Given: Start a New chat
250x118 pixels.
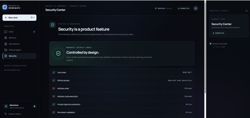Looking at the screenshot, I should [20, 18].
